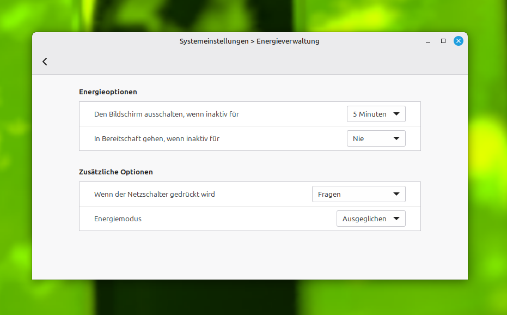Click the dropdown arrow next to 5 Minuten
Image resolution: width=507 pixels, height=315 pixels.
[x=399, y=113]
